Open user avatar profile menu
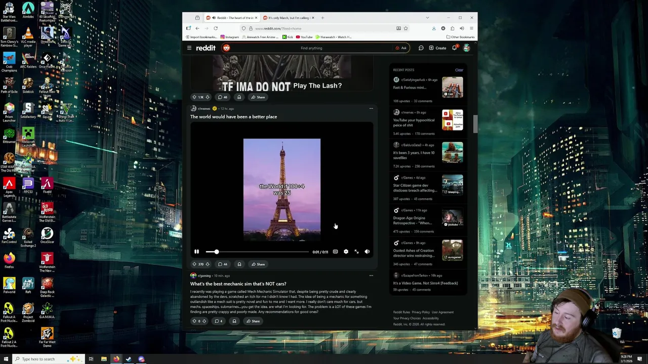Viewport: 648px width, 364px height. 466,48
